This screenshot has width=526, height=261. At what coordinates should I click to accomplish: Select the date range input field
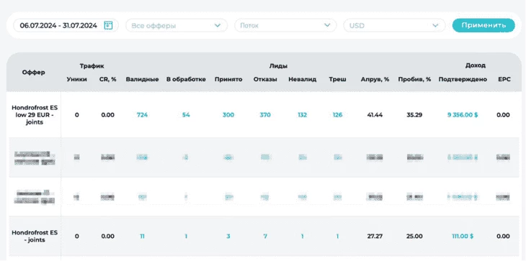[x=66, y=25]
